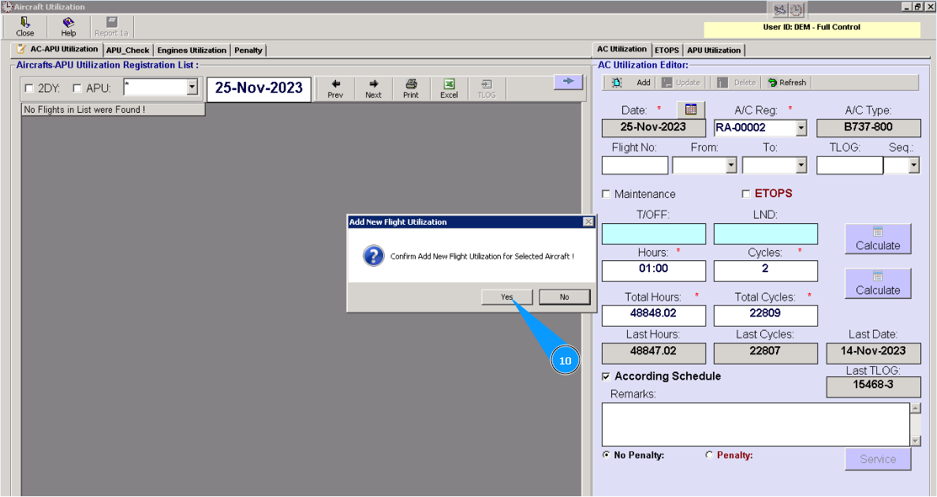Click the application icon in title bar
This screenshot has width=937, height=497.
pyautogui.click(x=6, y=6)
